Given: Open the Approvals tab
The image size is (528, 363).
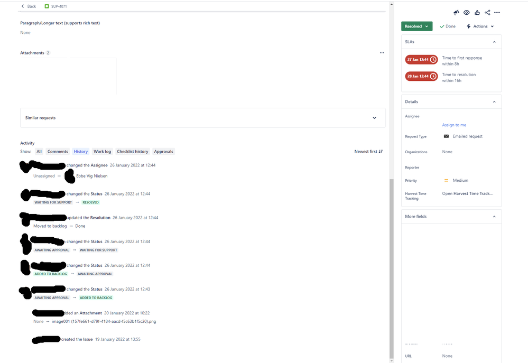Looking at the screenshot, I should pos(163,151).
